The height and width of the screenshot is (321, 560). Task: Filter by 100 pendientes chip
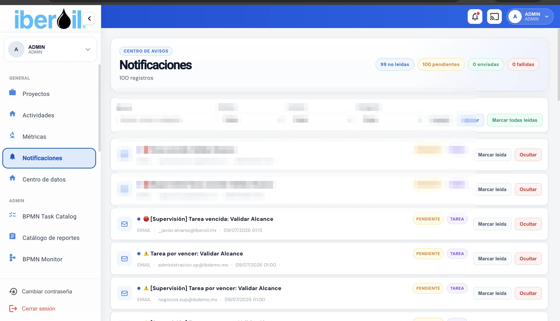point(441,64)
